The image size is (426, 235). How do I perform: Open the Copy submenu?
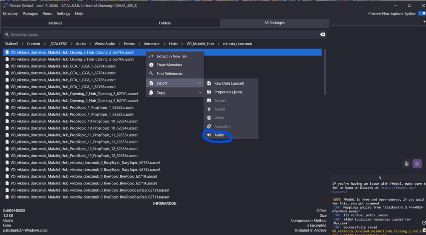[x=175, y=93]
